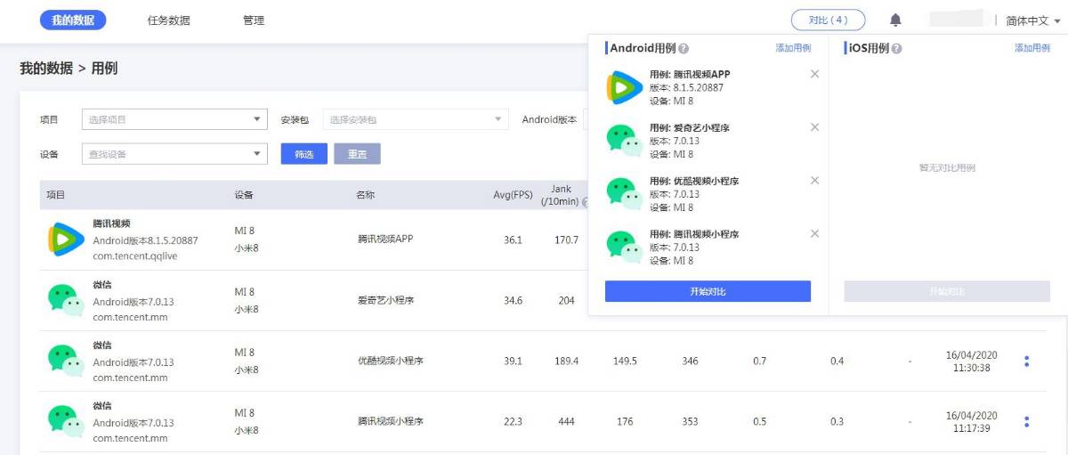Click WeChat icon for 腾讯视频小程序 in panel

[x=624, y=247]
